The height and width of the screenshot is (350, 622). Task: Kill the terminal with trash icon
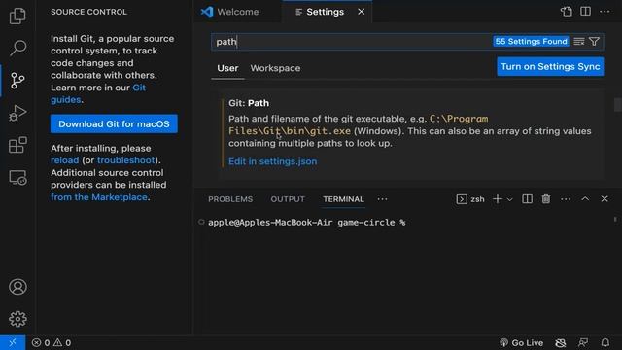[546, 199]
